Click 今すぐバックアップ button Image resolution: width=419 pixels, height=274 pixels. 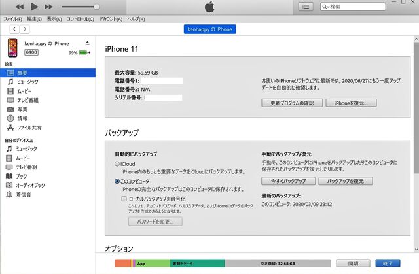(288, 181)
